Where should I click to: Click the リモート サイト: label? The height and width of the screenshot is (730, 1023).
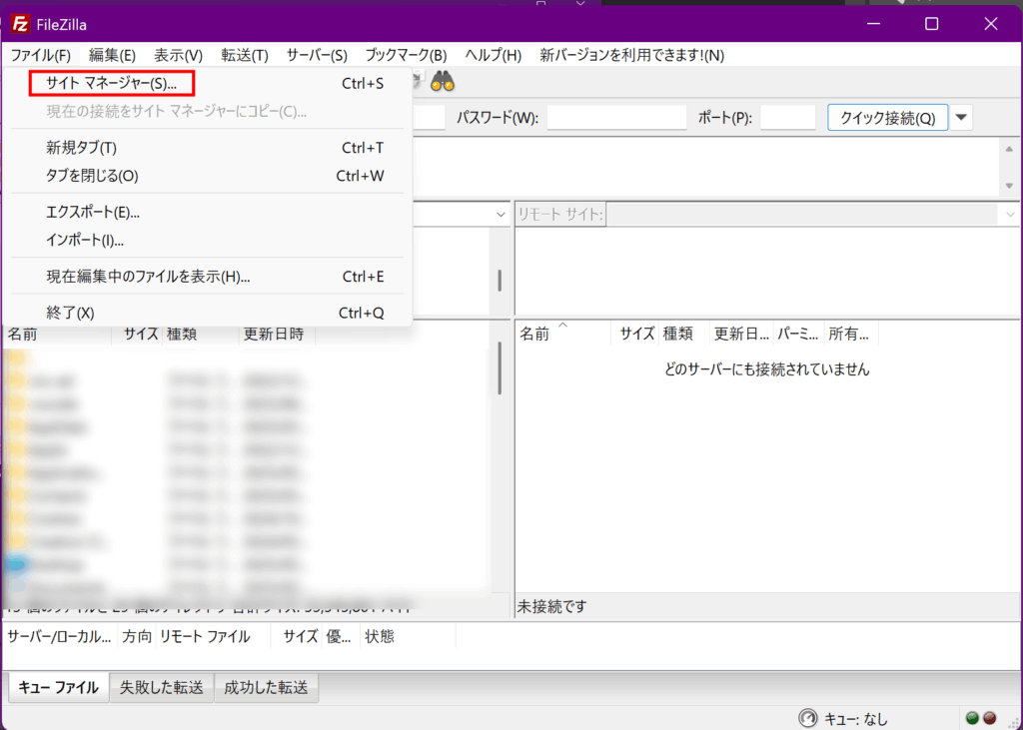(x=560, y=214)
